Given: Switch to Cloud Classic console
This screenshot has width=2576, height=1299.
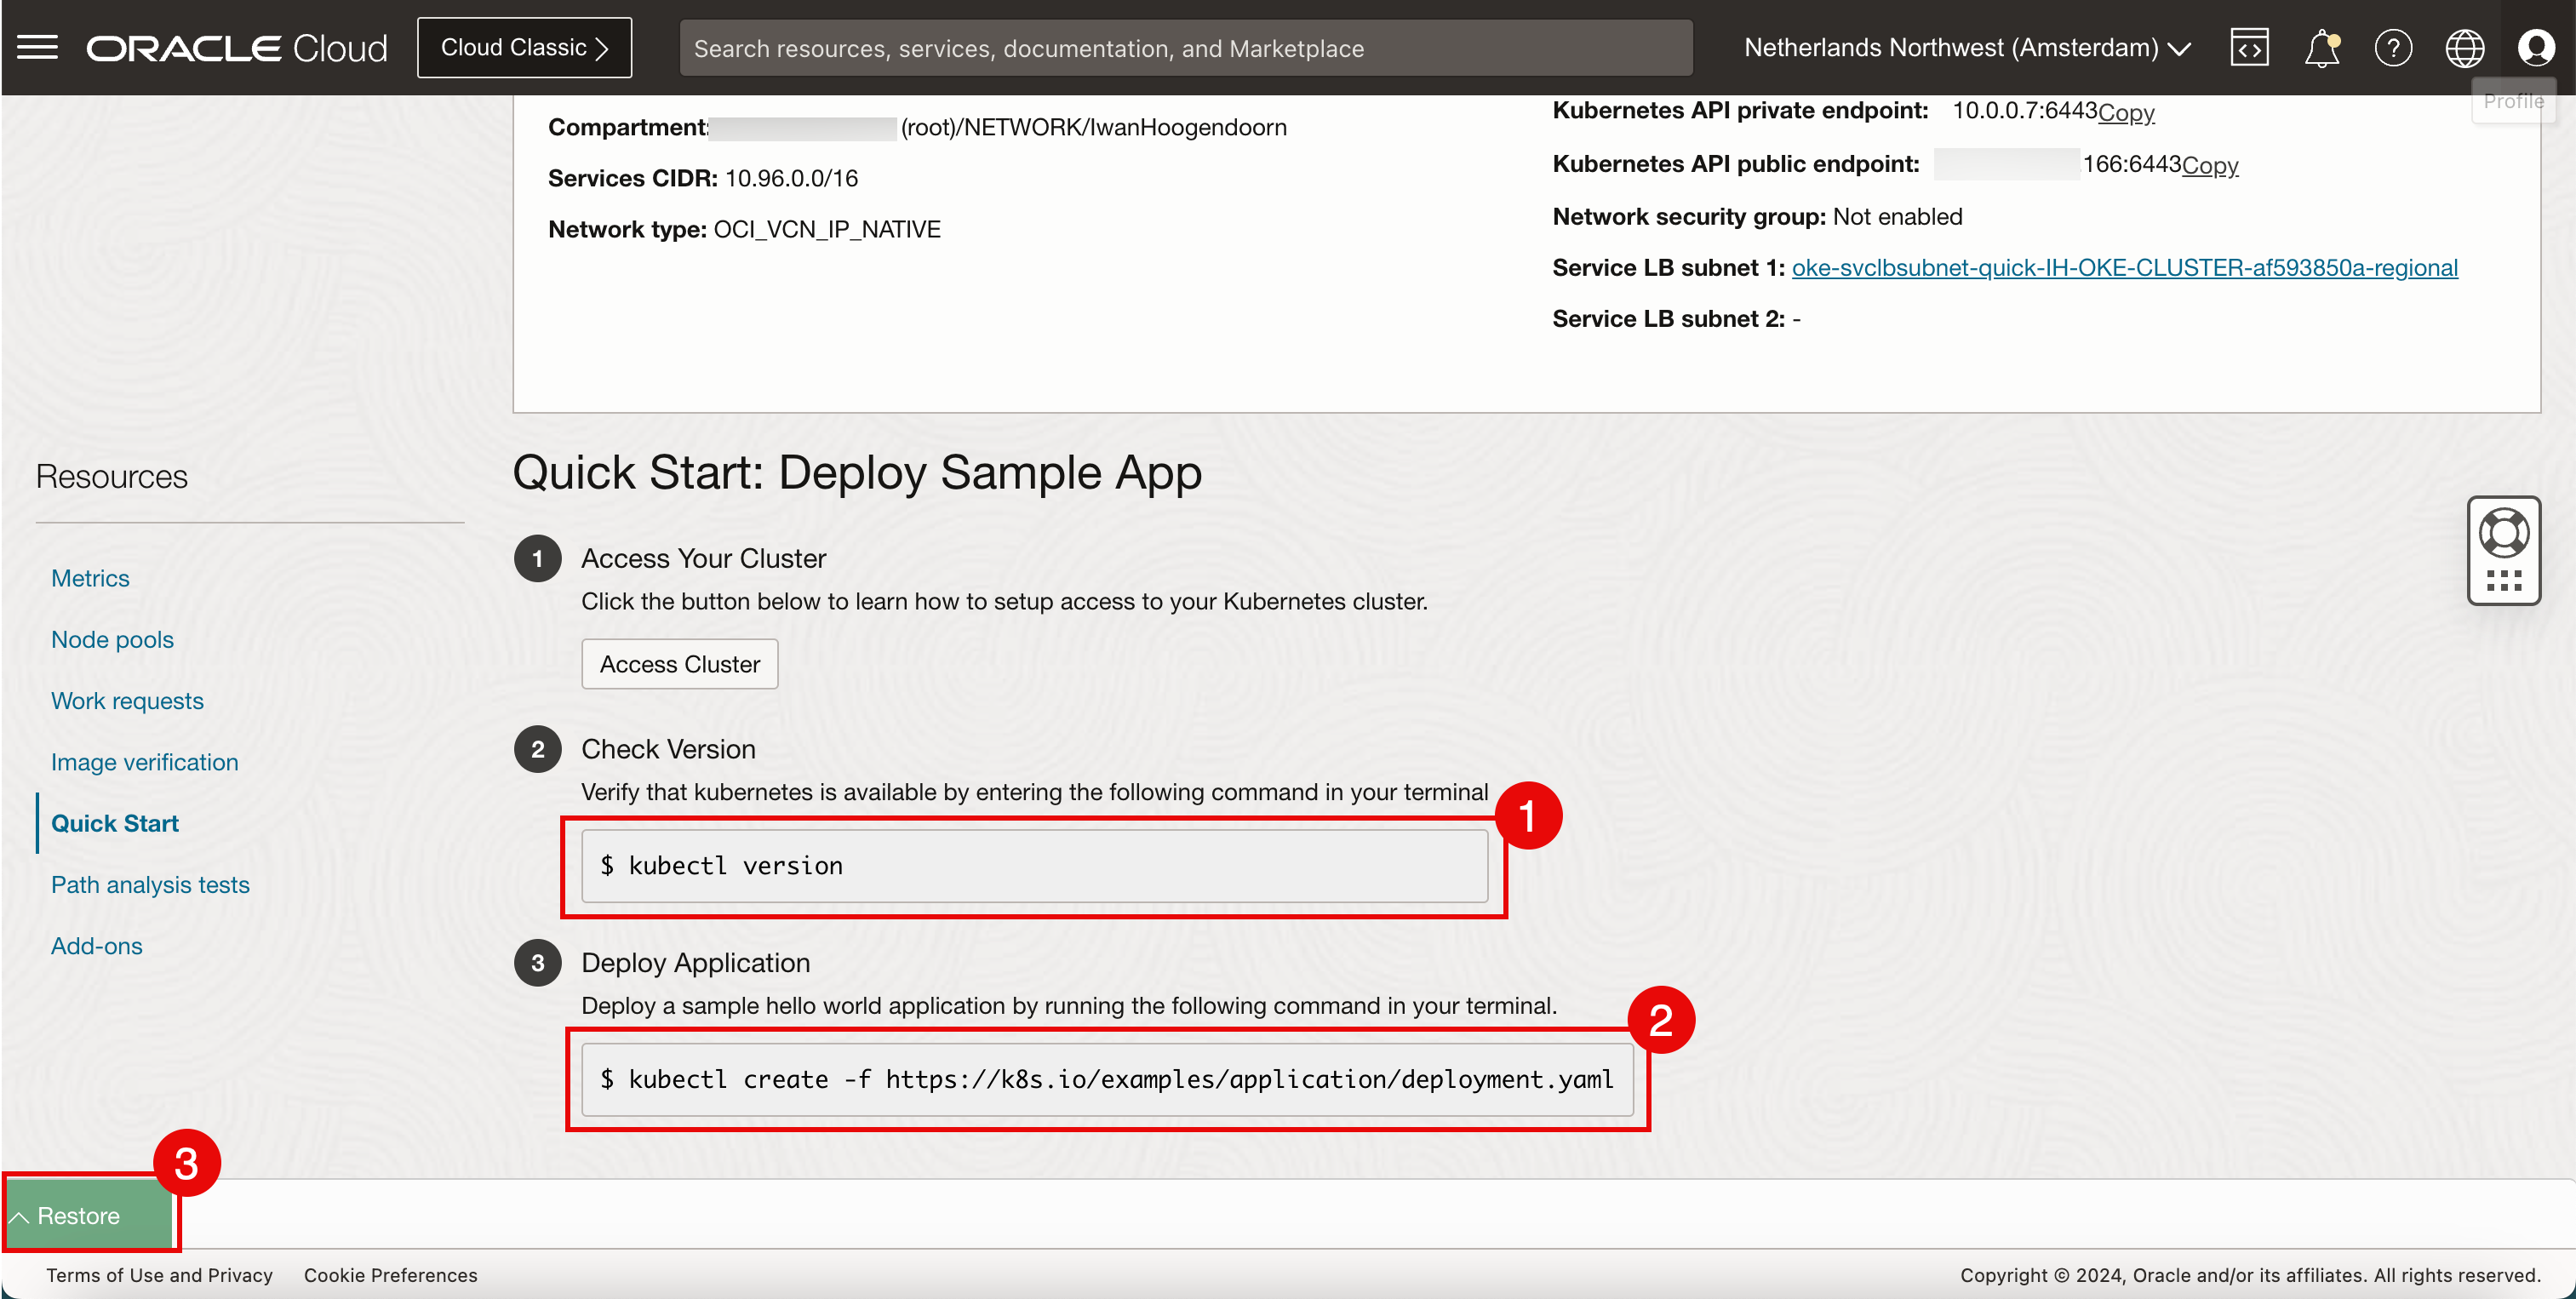Looking at the screenshot, I should click(524, 47).
